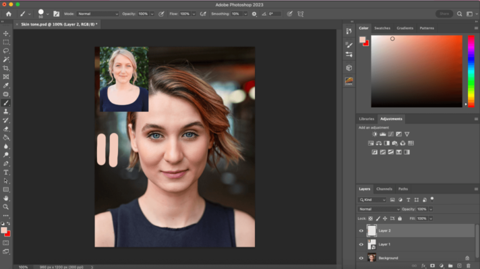Add a layer mask
The image size is (480, 269).
432,266
